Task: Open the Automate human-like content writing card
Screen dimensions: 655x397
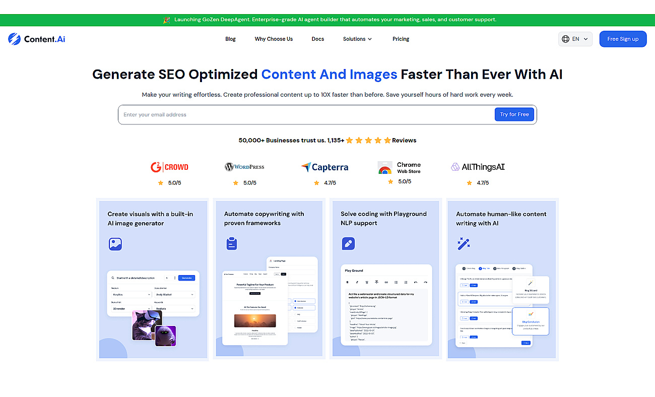Action: tap(502, 280)
